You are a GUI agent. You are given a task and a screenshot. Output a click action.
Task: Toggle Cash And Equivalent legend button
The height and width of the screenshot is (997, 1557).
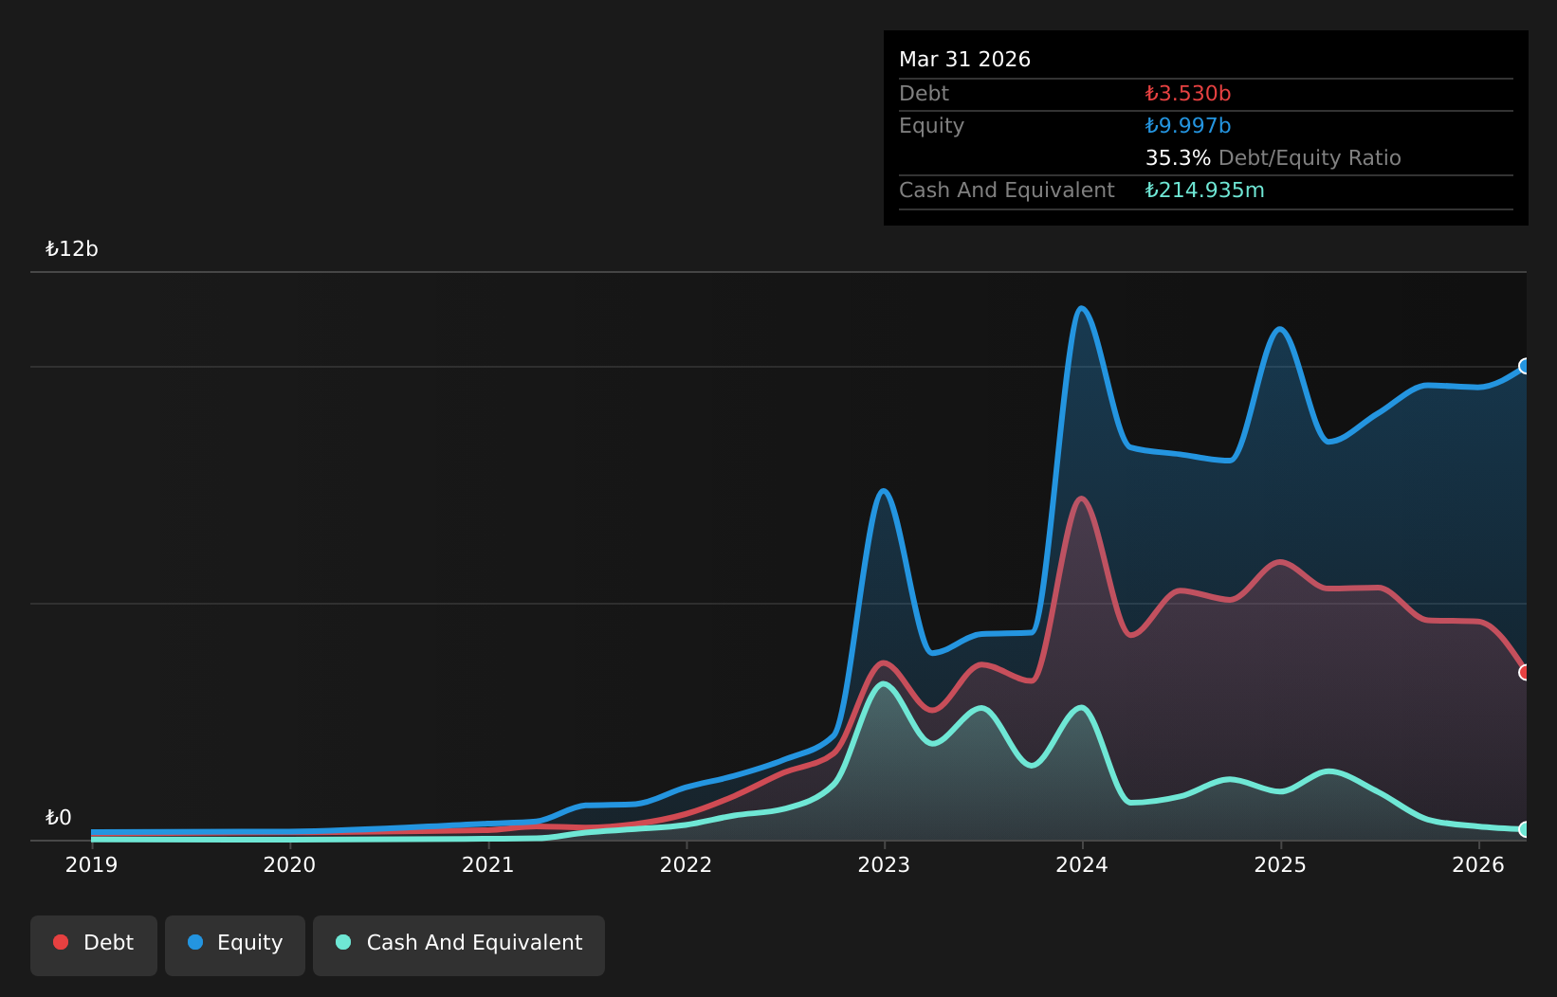point(459,945)
